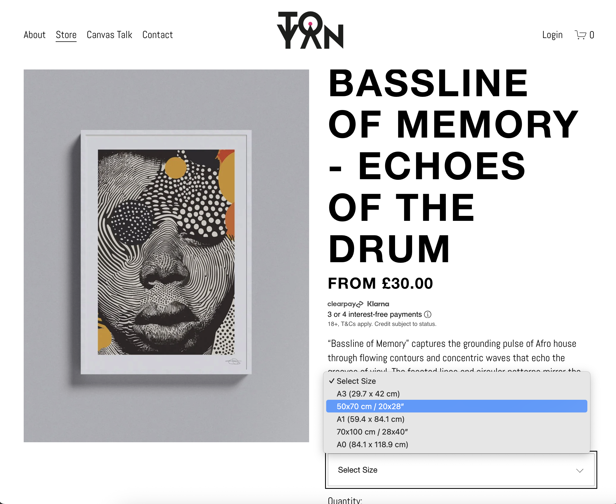Open the About page
The image size is (616, 504).
tap(34, 35)
